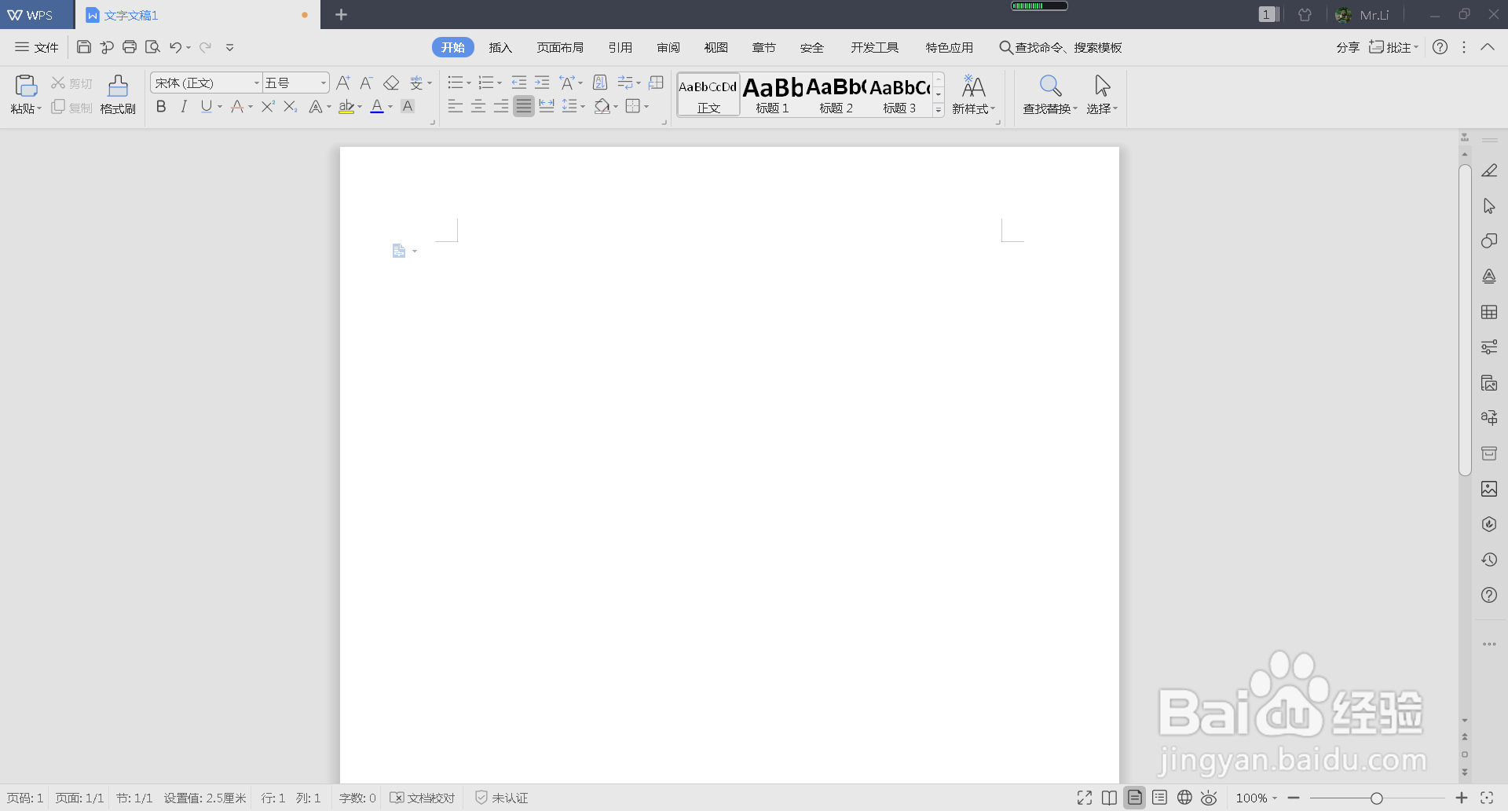Apply the 标题 1 heading style
Screen dimensions: 1508x811
click(772, 94)
